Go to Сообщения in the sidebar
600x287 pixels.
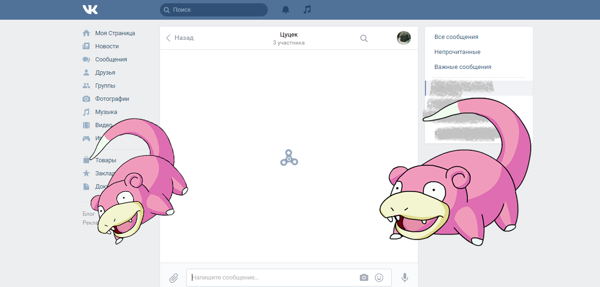tap(111, 60)
